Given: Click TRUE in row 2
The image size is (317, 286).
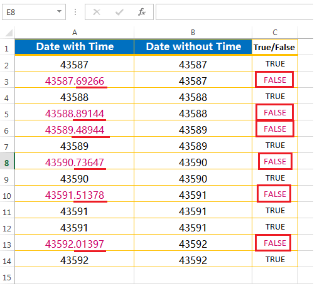Looking at the screenshot, I should (276, 63).
